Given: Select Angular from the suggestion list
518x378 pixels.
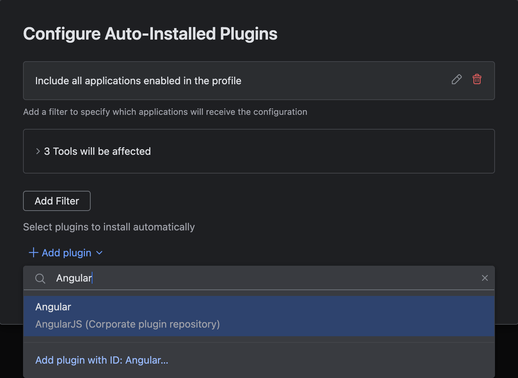Looking at the screenshot, I should [x=53, y=307].
